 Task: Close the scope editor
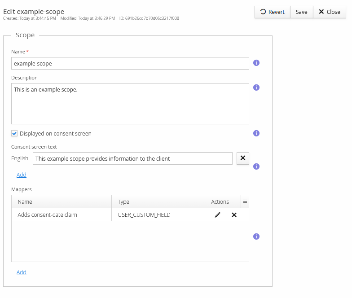click(x=330, y=12)
